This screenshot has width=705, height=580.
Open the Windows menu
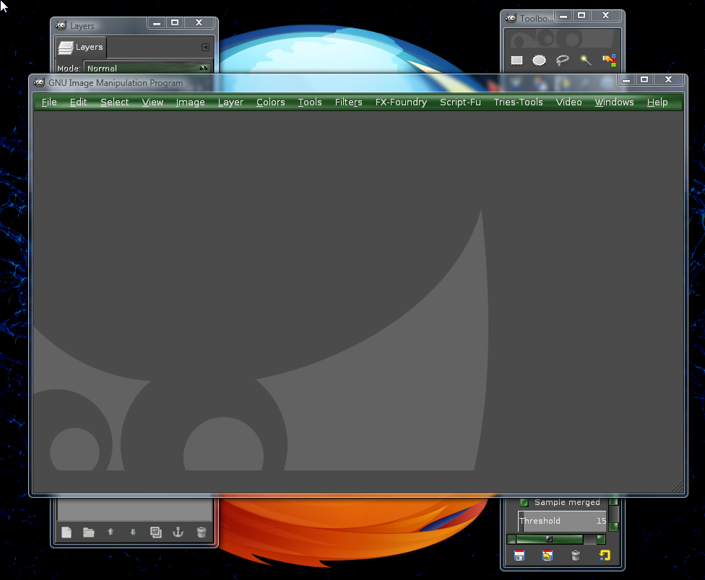pos(614,102)
